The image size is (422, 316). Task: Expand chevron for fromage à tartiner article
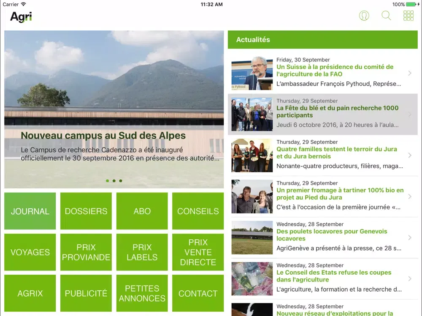tap(410, 196)
